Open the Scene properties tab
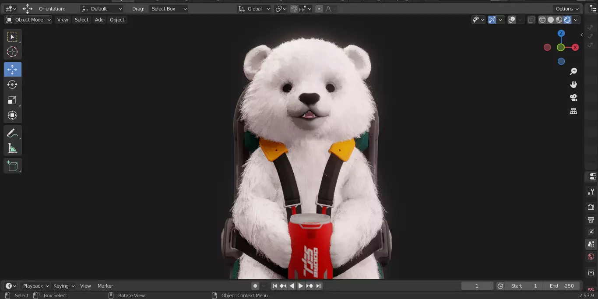 [591, 244]
